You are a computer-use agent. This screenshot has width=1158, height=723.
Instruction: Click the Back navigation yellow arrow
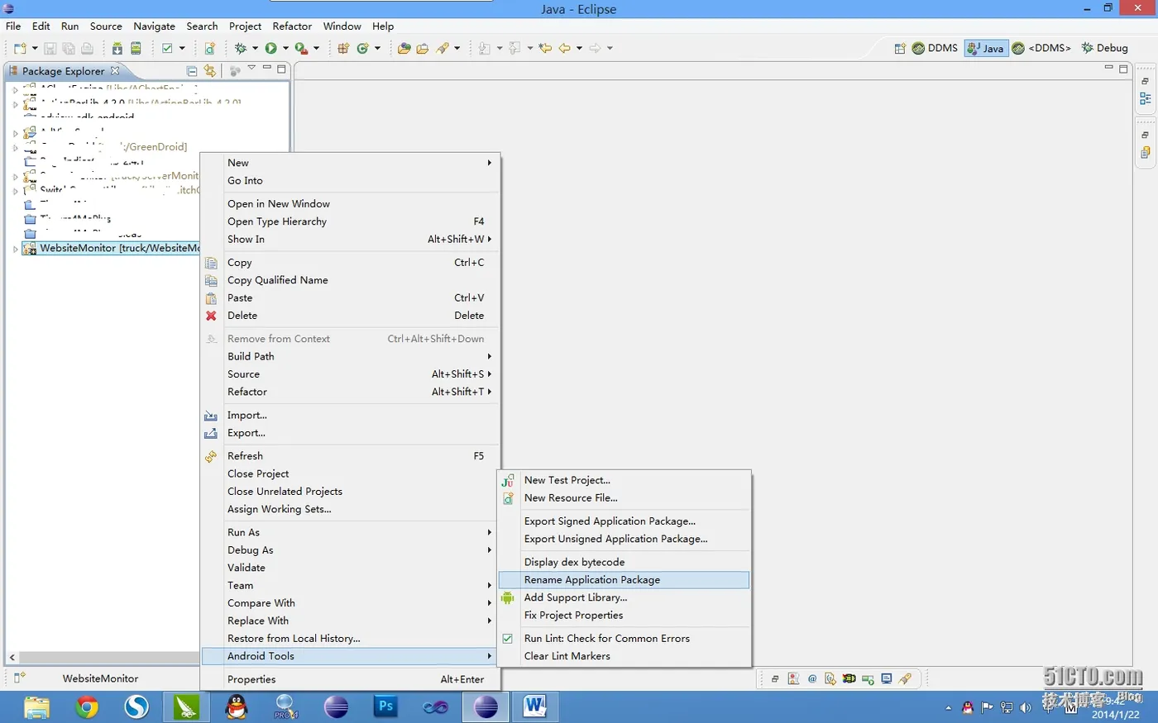pyautogui.click(x=564, y=49)
